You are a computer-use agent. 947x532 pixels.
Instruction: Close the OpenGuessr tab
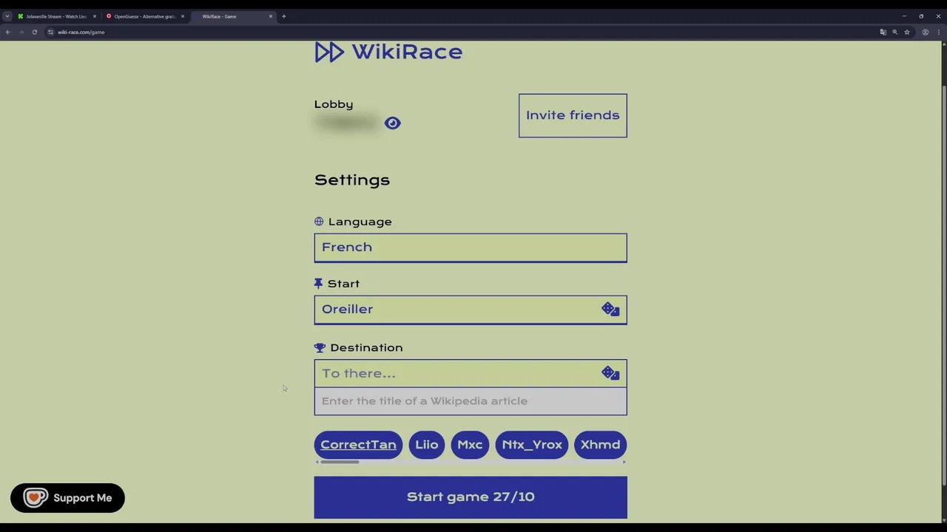(x=182, y=16)
